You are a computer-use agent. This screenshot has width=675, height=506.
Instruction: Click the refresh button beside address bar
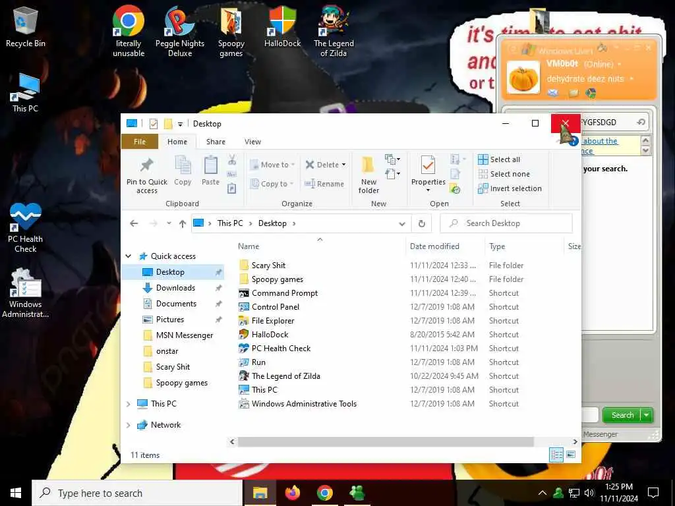tap(421, 223)
